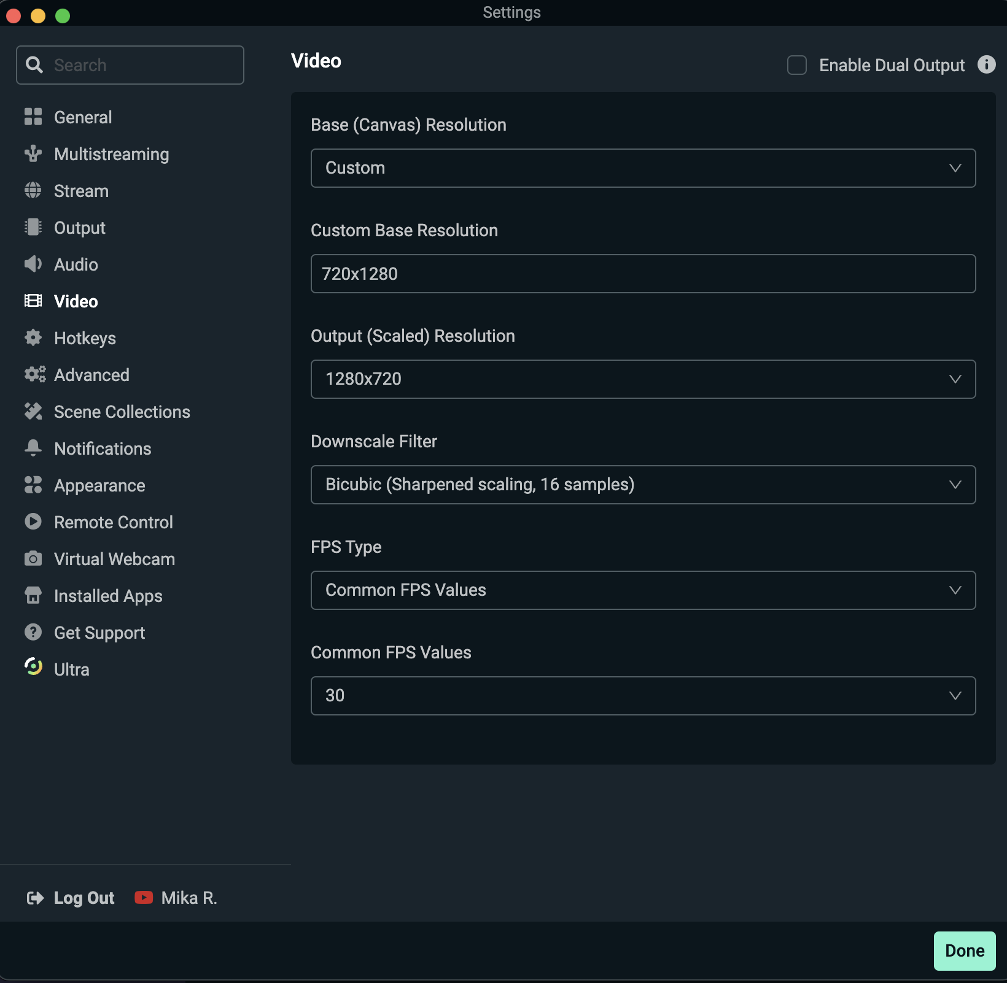The height and width of the screenshot is (983, 1007).
Task: Click the Custom Base Resolution field
Action: pos(643,274)
